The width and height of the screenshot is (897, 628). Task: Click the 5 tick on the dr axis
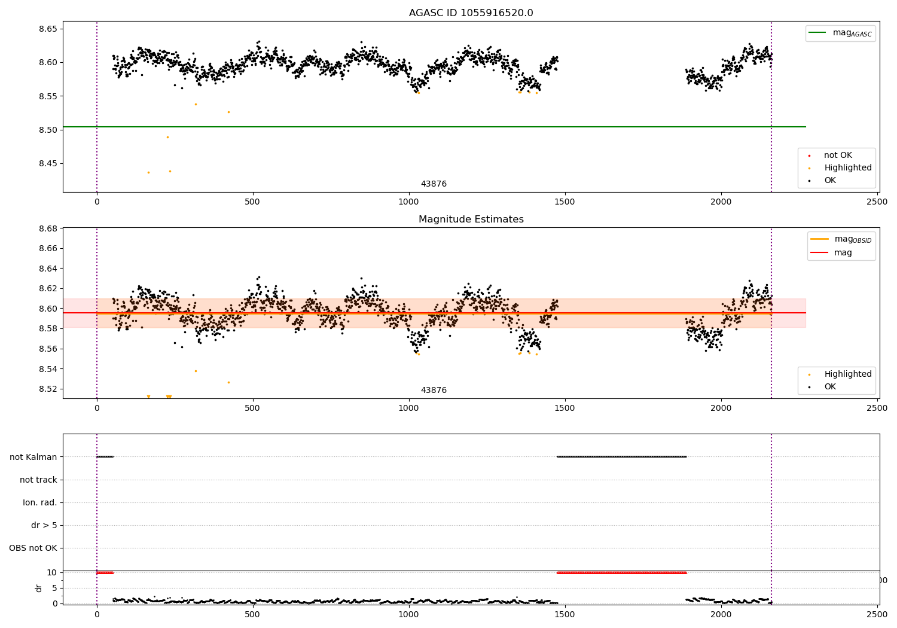(54, 588)
